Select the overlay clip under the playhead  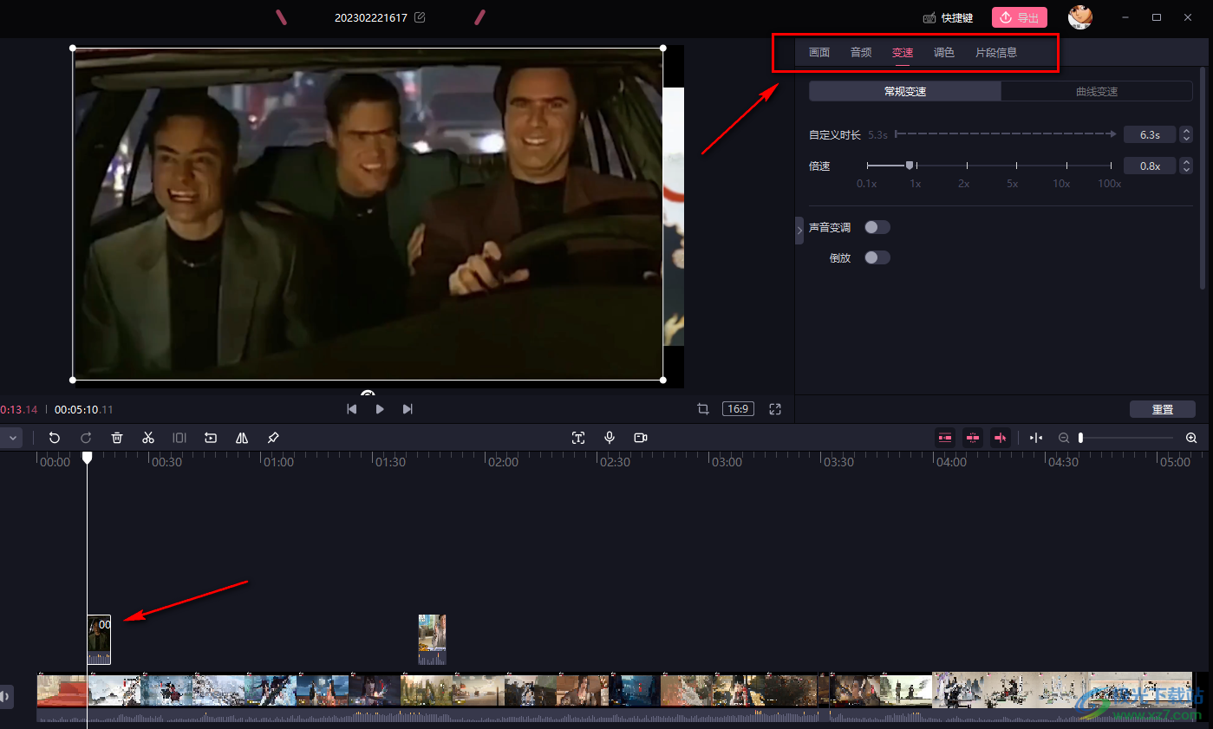pyautogui.click(x=99, y=640)
